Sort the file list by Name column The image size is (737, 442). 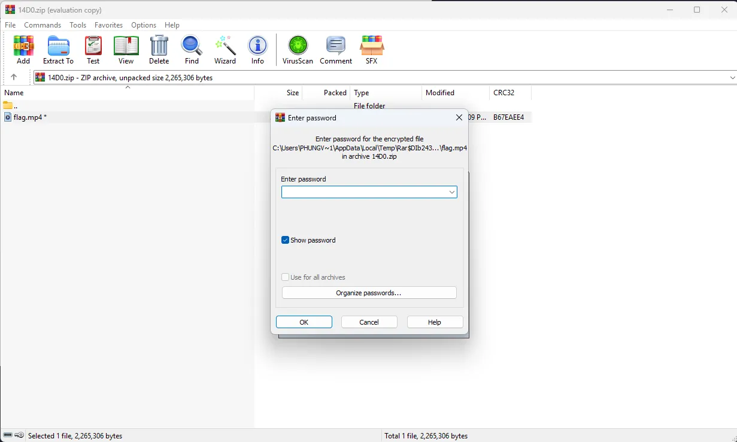tap(60, 93)
